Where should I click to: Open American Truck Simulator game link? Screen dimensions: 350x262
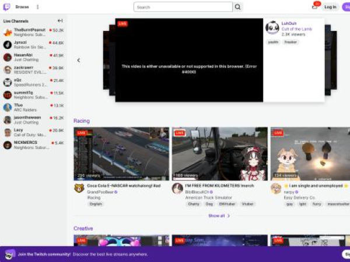click(x=209, y=197)
